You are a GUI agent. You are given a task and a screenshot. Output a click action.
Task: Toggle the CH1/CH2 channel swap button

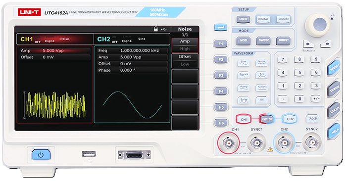click(x=267, y=119)
